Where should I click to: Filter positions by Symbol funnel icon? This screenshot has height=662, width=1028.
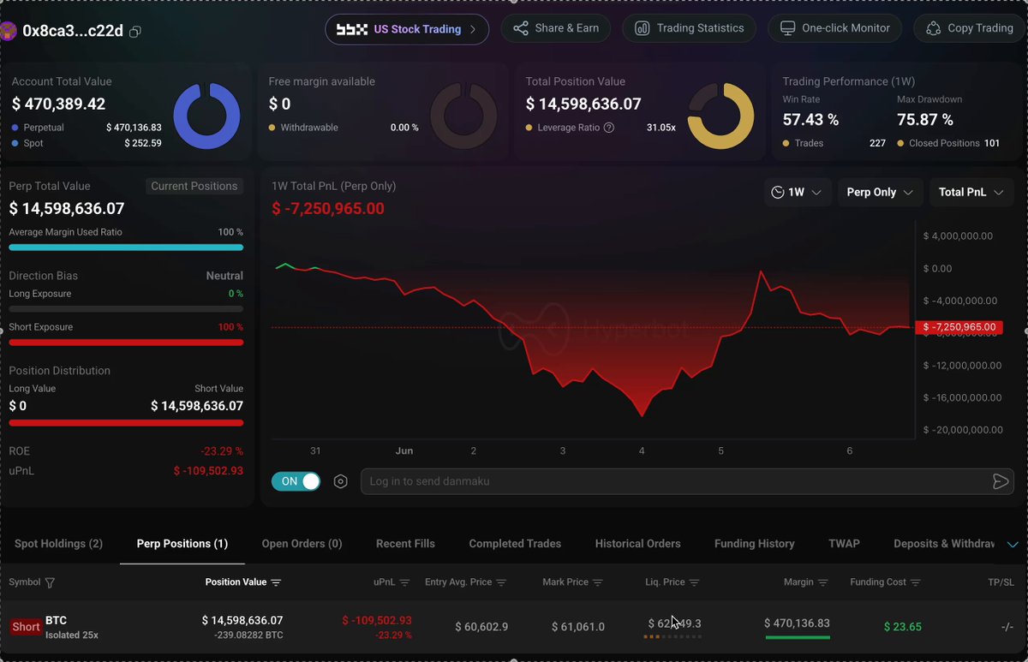[x=50, y=582]
